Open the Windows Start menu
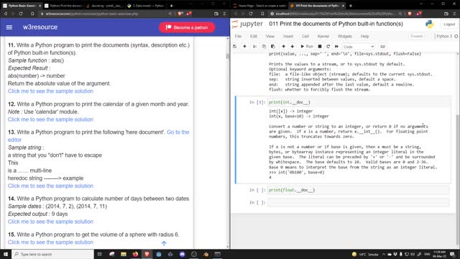Viewport: 460px width, 259px height. coord(6,254)
